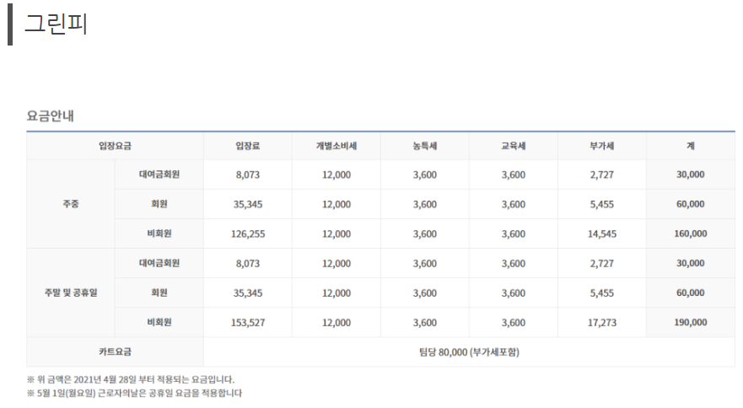Click 비회원 label in the 주중 group
743x408 pixels.
point(159,234)
